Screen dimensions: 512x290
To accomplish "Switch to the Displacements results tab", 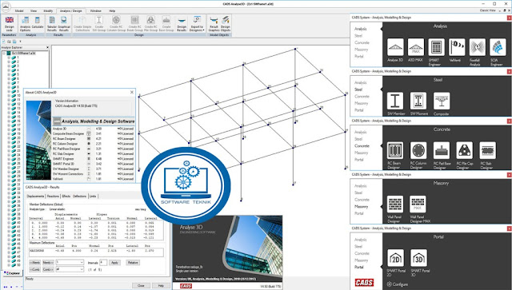I will pos(35,196).
